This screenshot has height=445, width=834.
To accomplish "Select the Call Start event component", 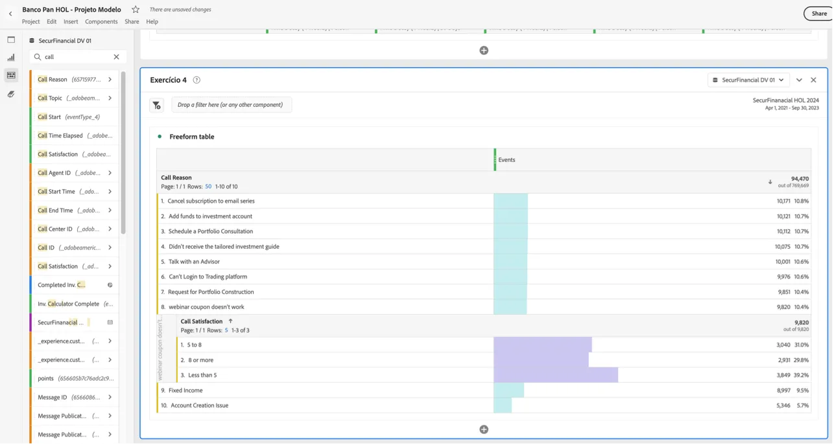I will [x=74, y=117].
